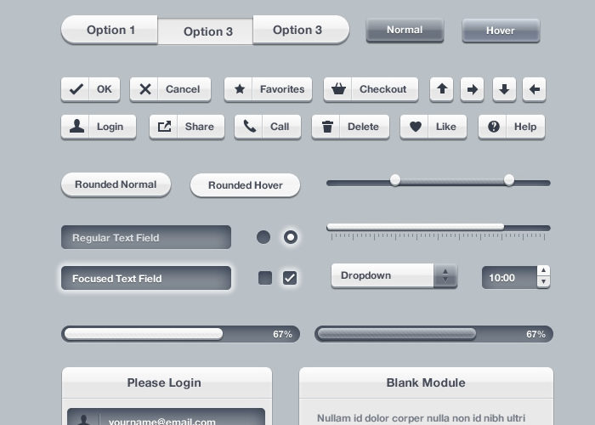The height and width of the screenshot is (425, 595).
Task: Click the left arrow icon button
Action: 535,89
